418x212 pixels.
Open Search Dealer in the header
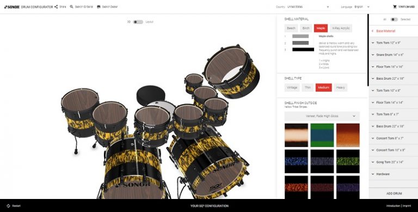[x=107, y=7]
